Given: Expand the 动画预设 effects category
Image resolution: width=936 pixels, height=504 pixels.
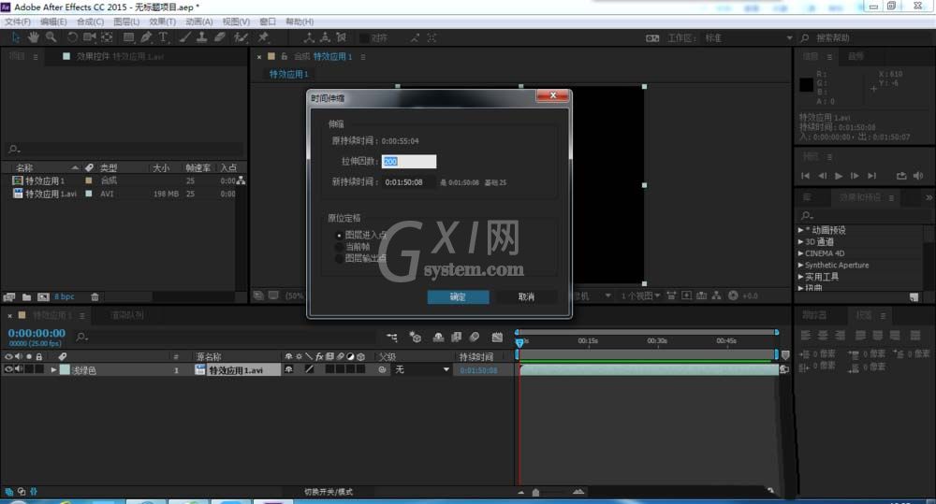Looking at the screenshot, I should [801, 230].
